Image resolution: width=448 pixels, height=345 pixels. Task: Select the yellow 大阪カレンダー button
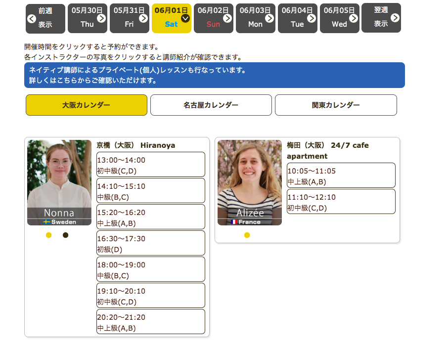[87, 105]
